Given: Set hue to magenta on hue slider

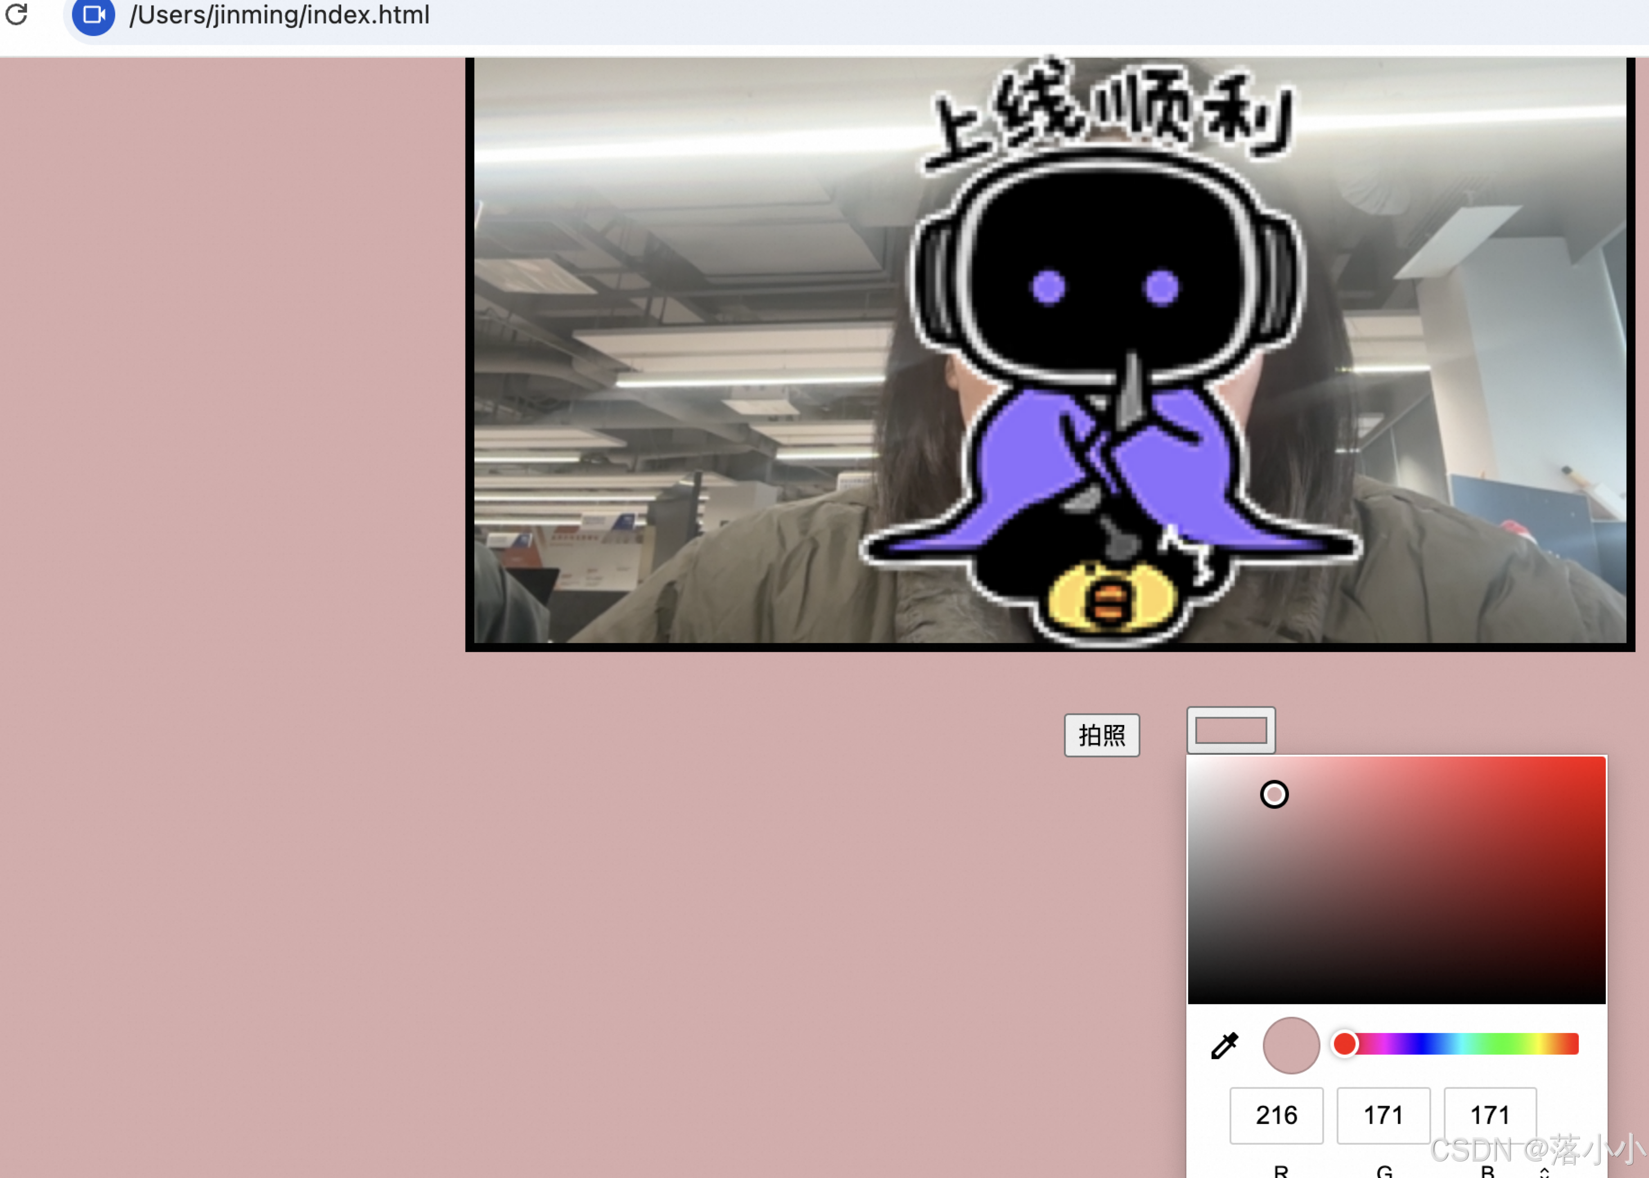Looking at the screenshot, I should (x=1384, y=1044).
